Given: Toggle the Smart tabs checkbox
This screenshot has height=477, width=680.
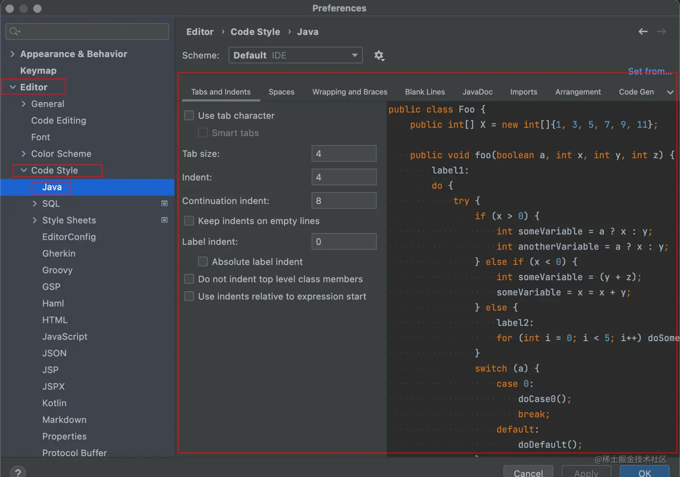Looking at the screenshot, I should tap(203, 133).
